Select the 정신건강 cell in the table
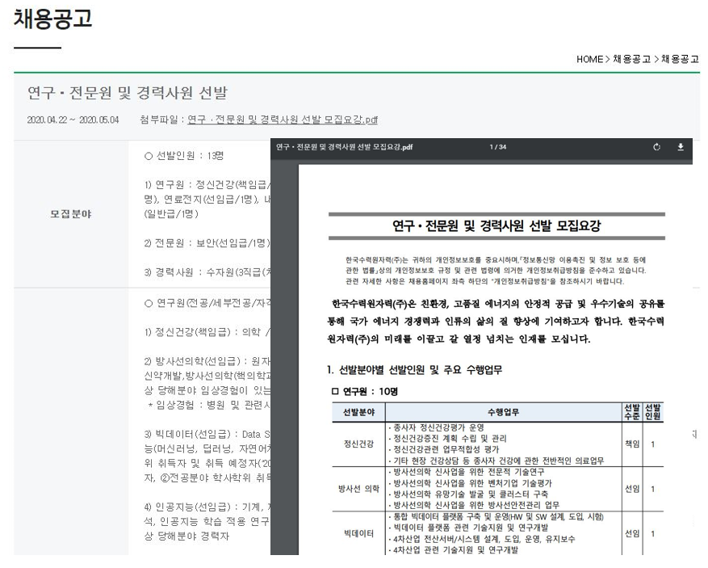Image resolution: width=708 pixels, height=568 pixels. [358, 444]
